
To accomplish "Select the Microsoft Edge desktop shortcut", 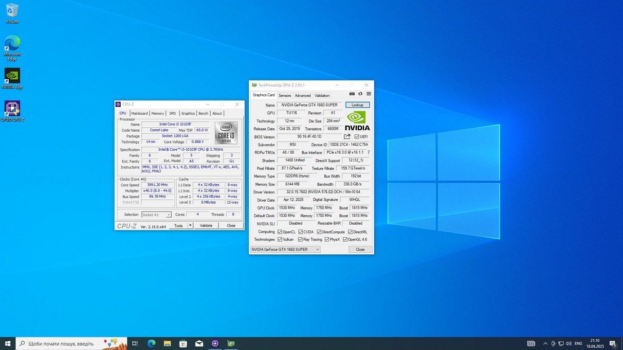I will click(x=12, y=48).
